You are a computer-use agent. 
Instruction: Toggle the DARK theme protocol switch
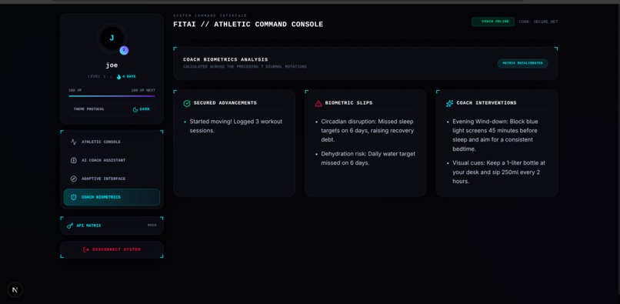tap(142, 109)
